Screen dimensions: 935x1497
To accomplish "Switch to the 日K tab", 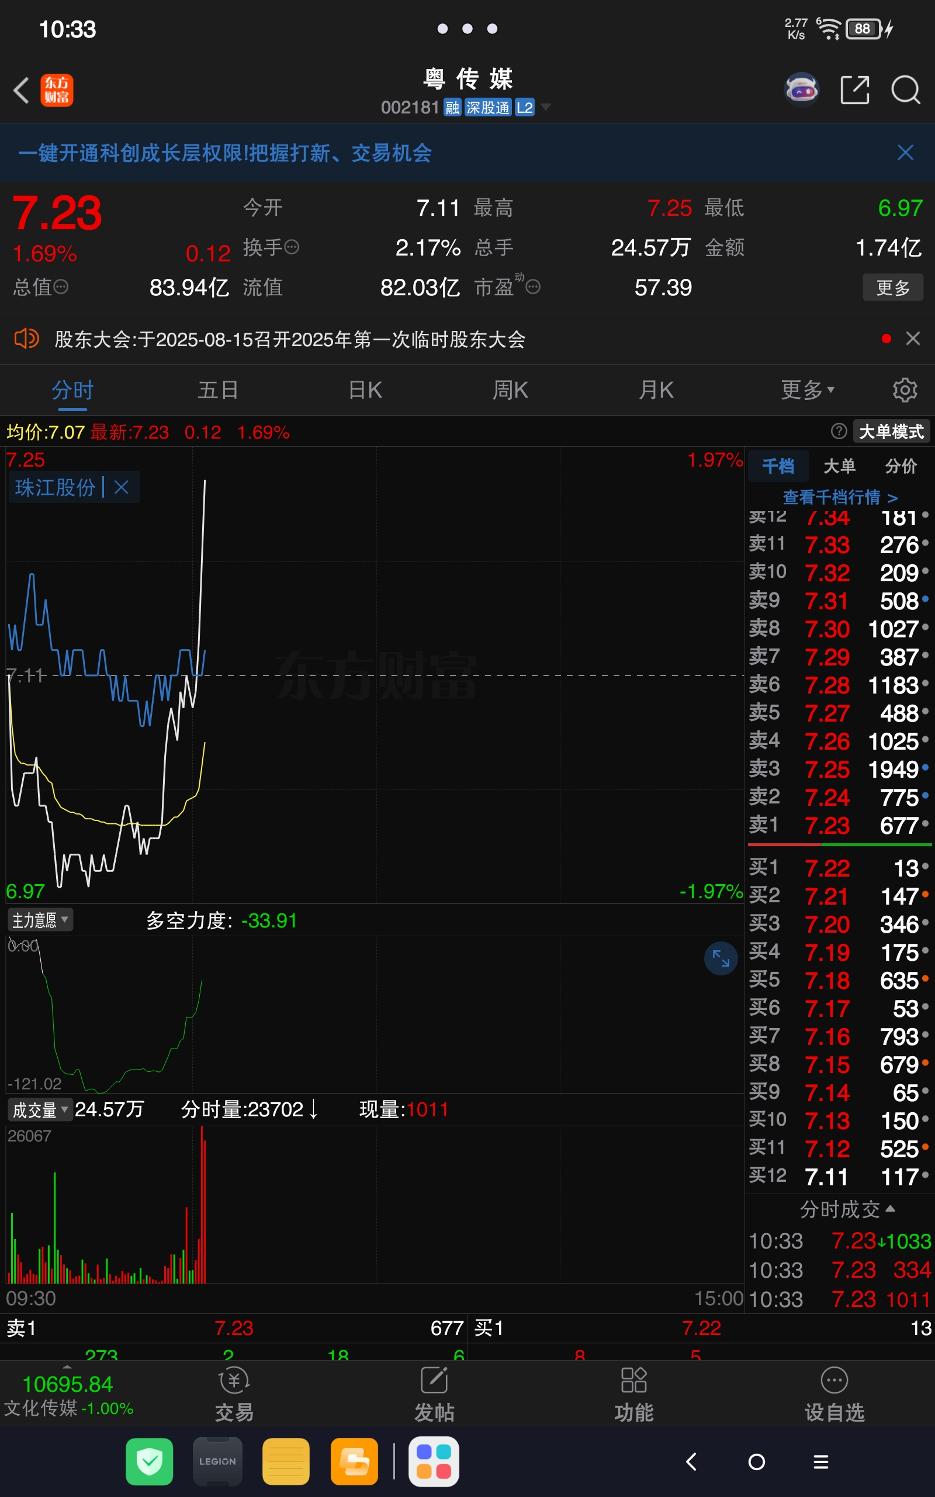I will pos(365,389).
